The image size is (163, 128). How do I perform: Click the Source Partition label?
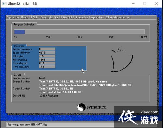point(21,82)
